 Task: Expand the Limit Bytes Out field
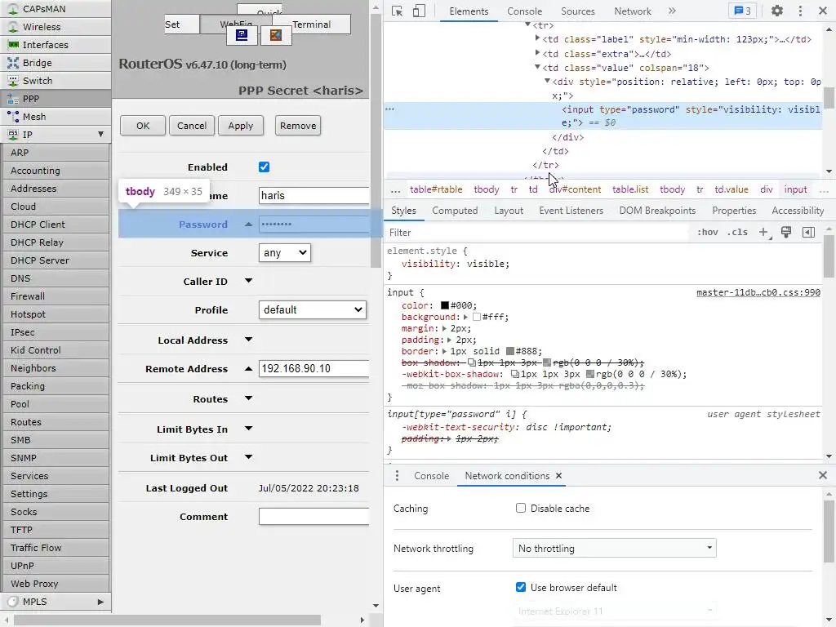[x=248, y=457]
